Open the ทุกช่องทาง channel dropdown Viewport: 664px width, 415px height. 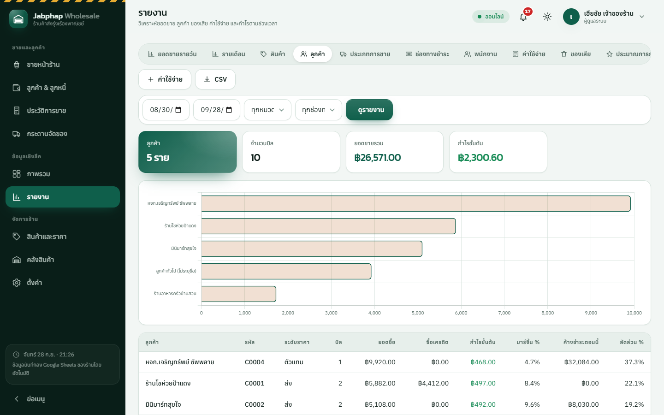pos(319,110)
